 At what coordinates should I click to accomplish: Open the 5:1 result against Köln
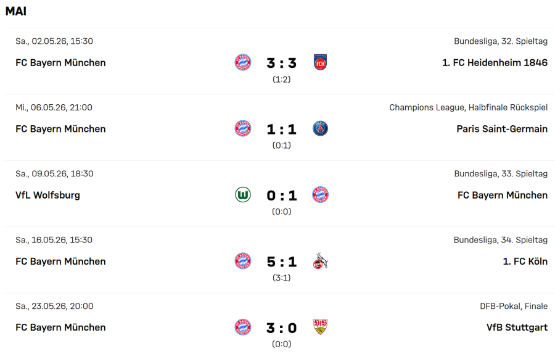click(x=281, y=261)
